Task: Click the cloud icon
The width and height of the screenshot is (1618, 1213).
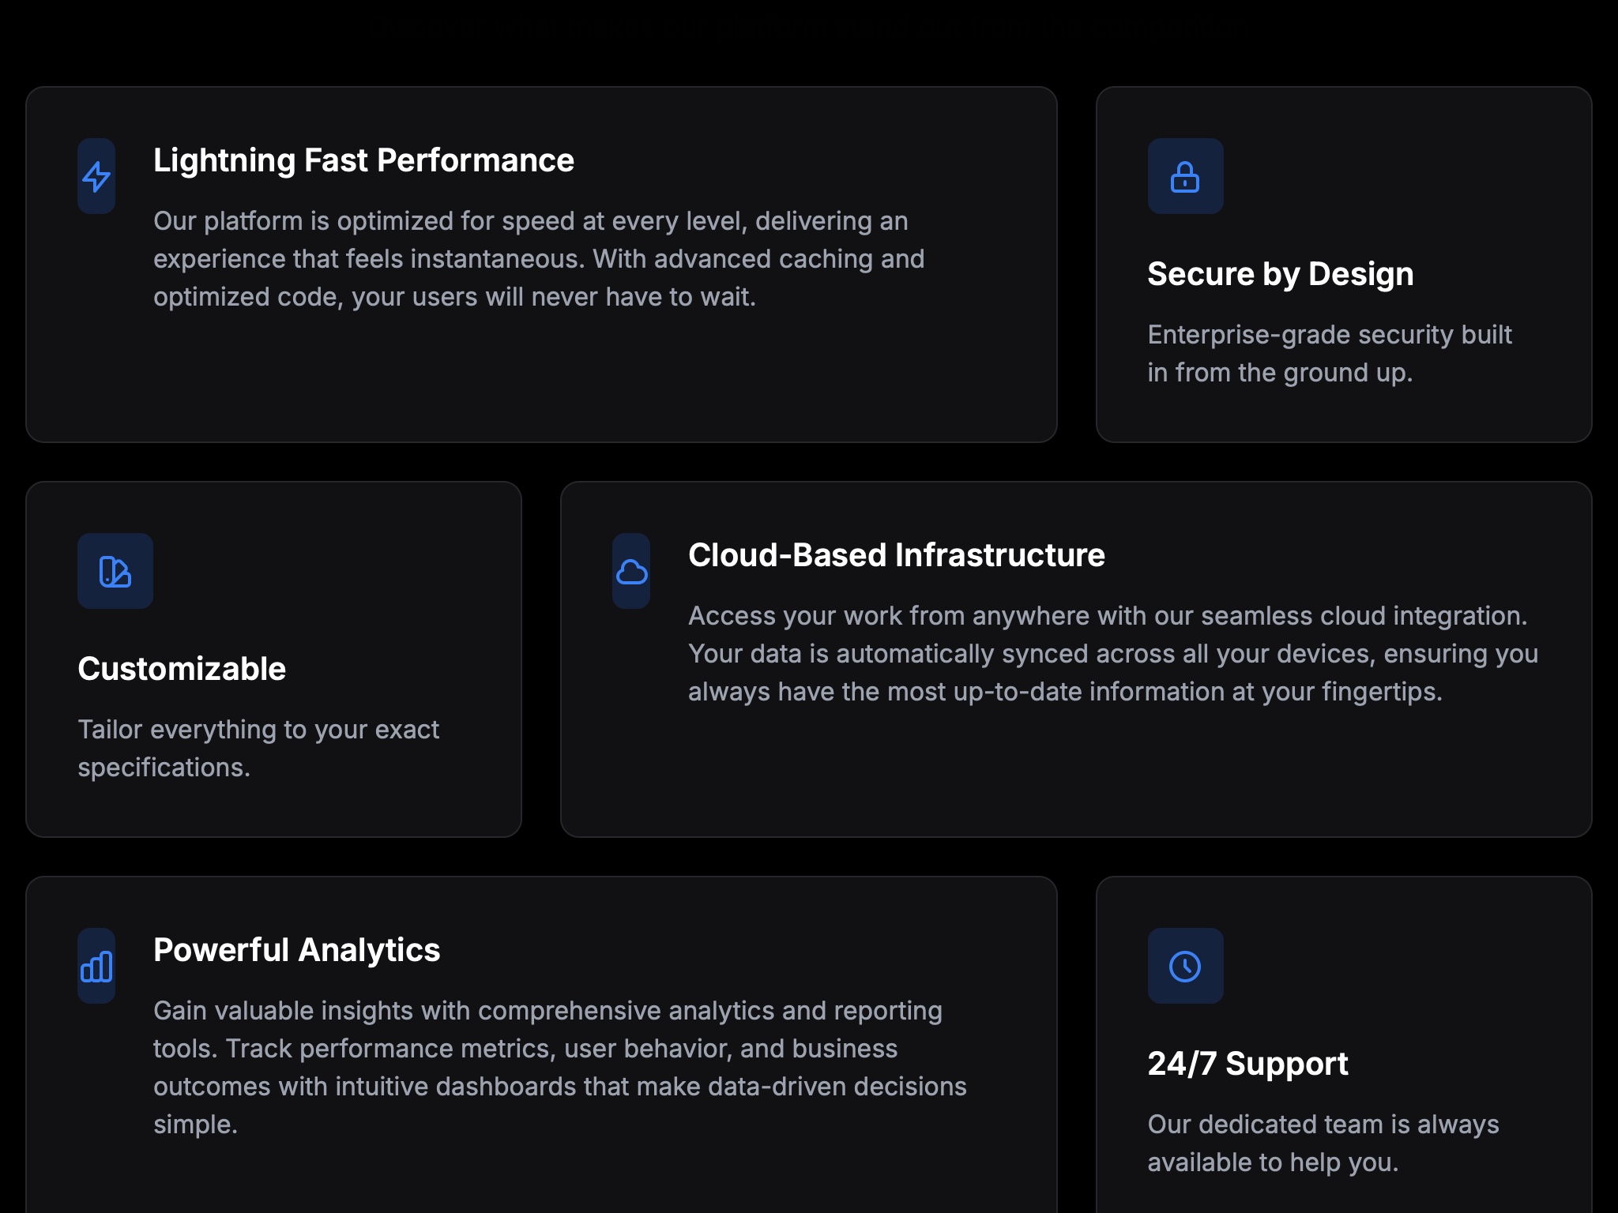Action: (631, 571)
